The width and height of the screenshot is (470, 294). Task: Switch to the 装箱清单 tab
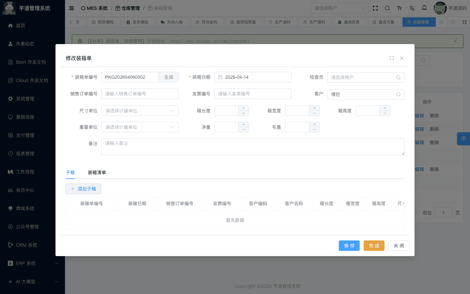pyautogui.click(x=97, y=172)
